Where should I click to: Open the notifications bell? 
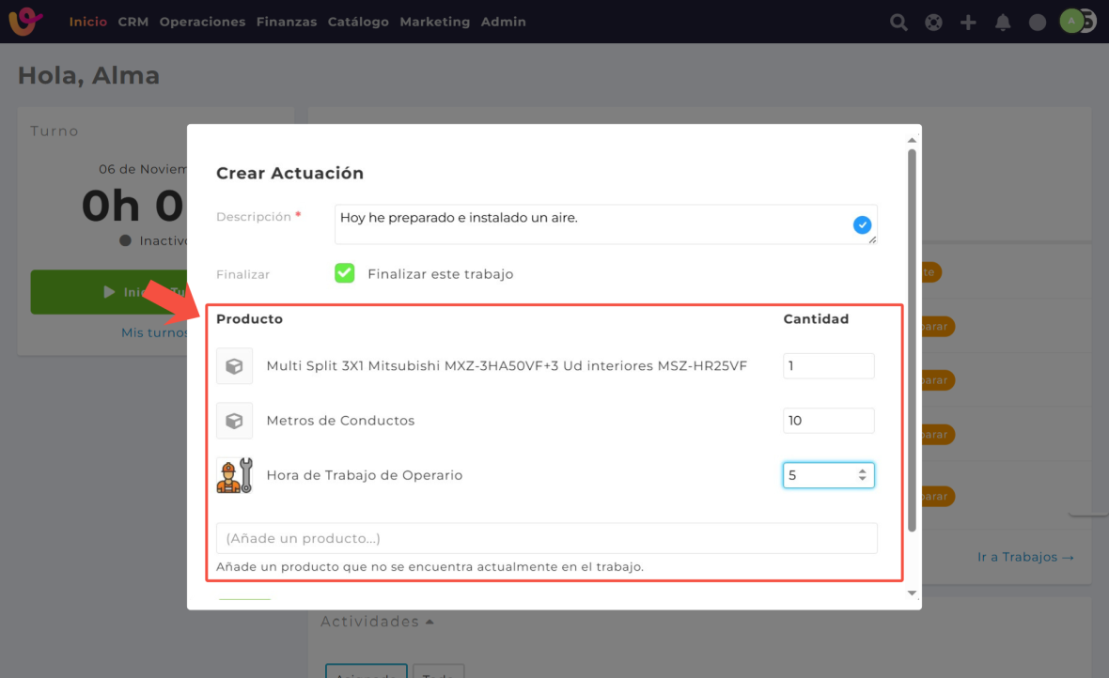click(x=1003, y=22)
